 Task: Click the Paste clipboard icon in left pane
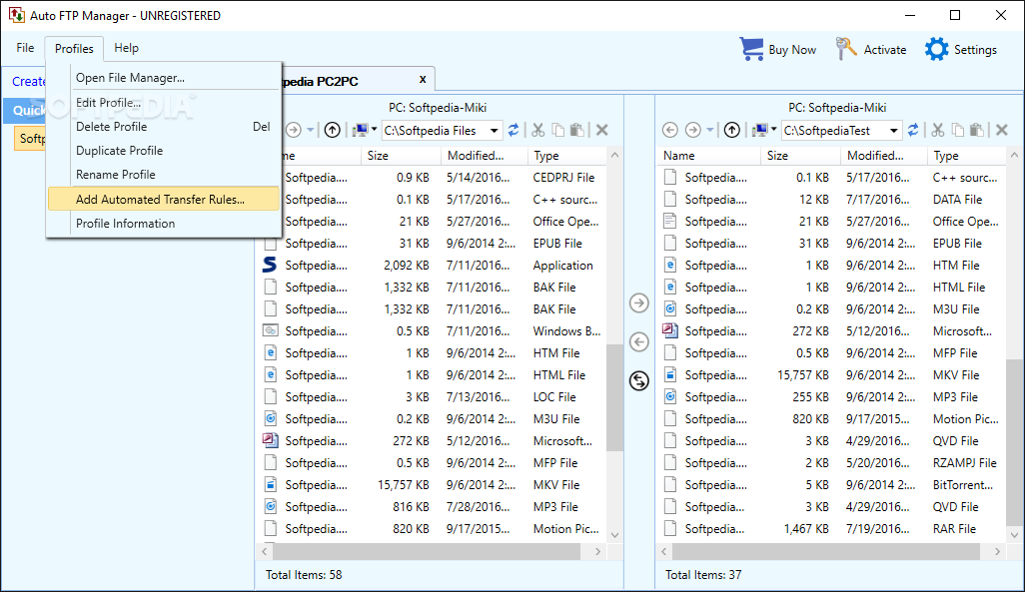pyautogui.click(x=577, y=130)
